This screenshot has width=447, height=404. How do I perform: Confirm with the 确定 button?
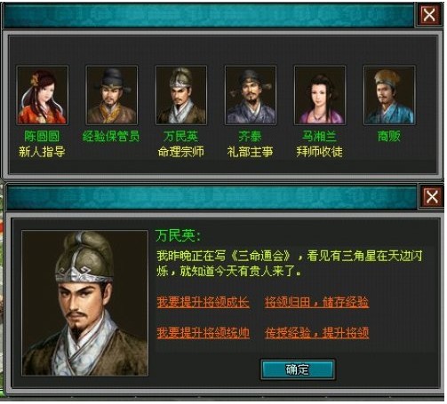point(298,369)
